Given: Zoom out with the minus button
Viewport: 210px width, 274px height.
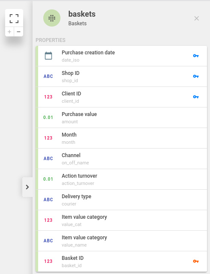Looking at the screenshot, I should (18, 32).
